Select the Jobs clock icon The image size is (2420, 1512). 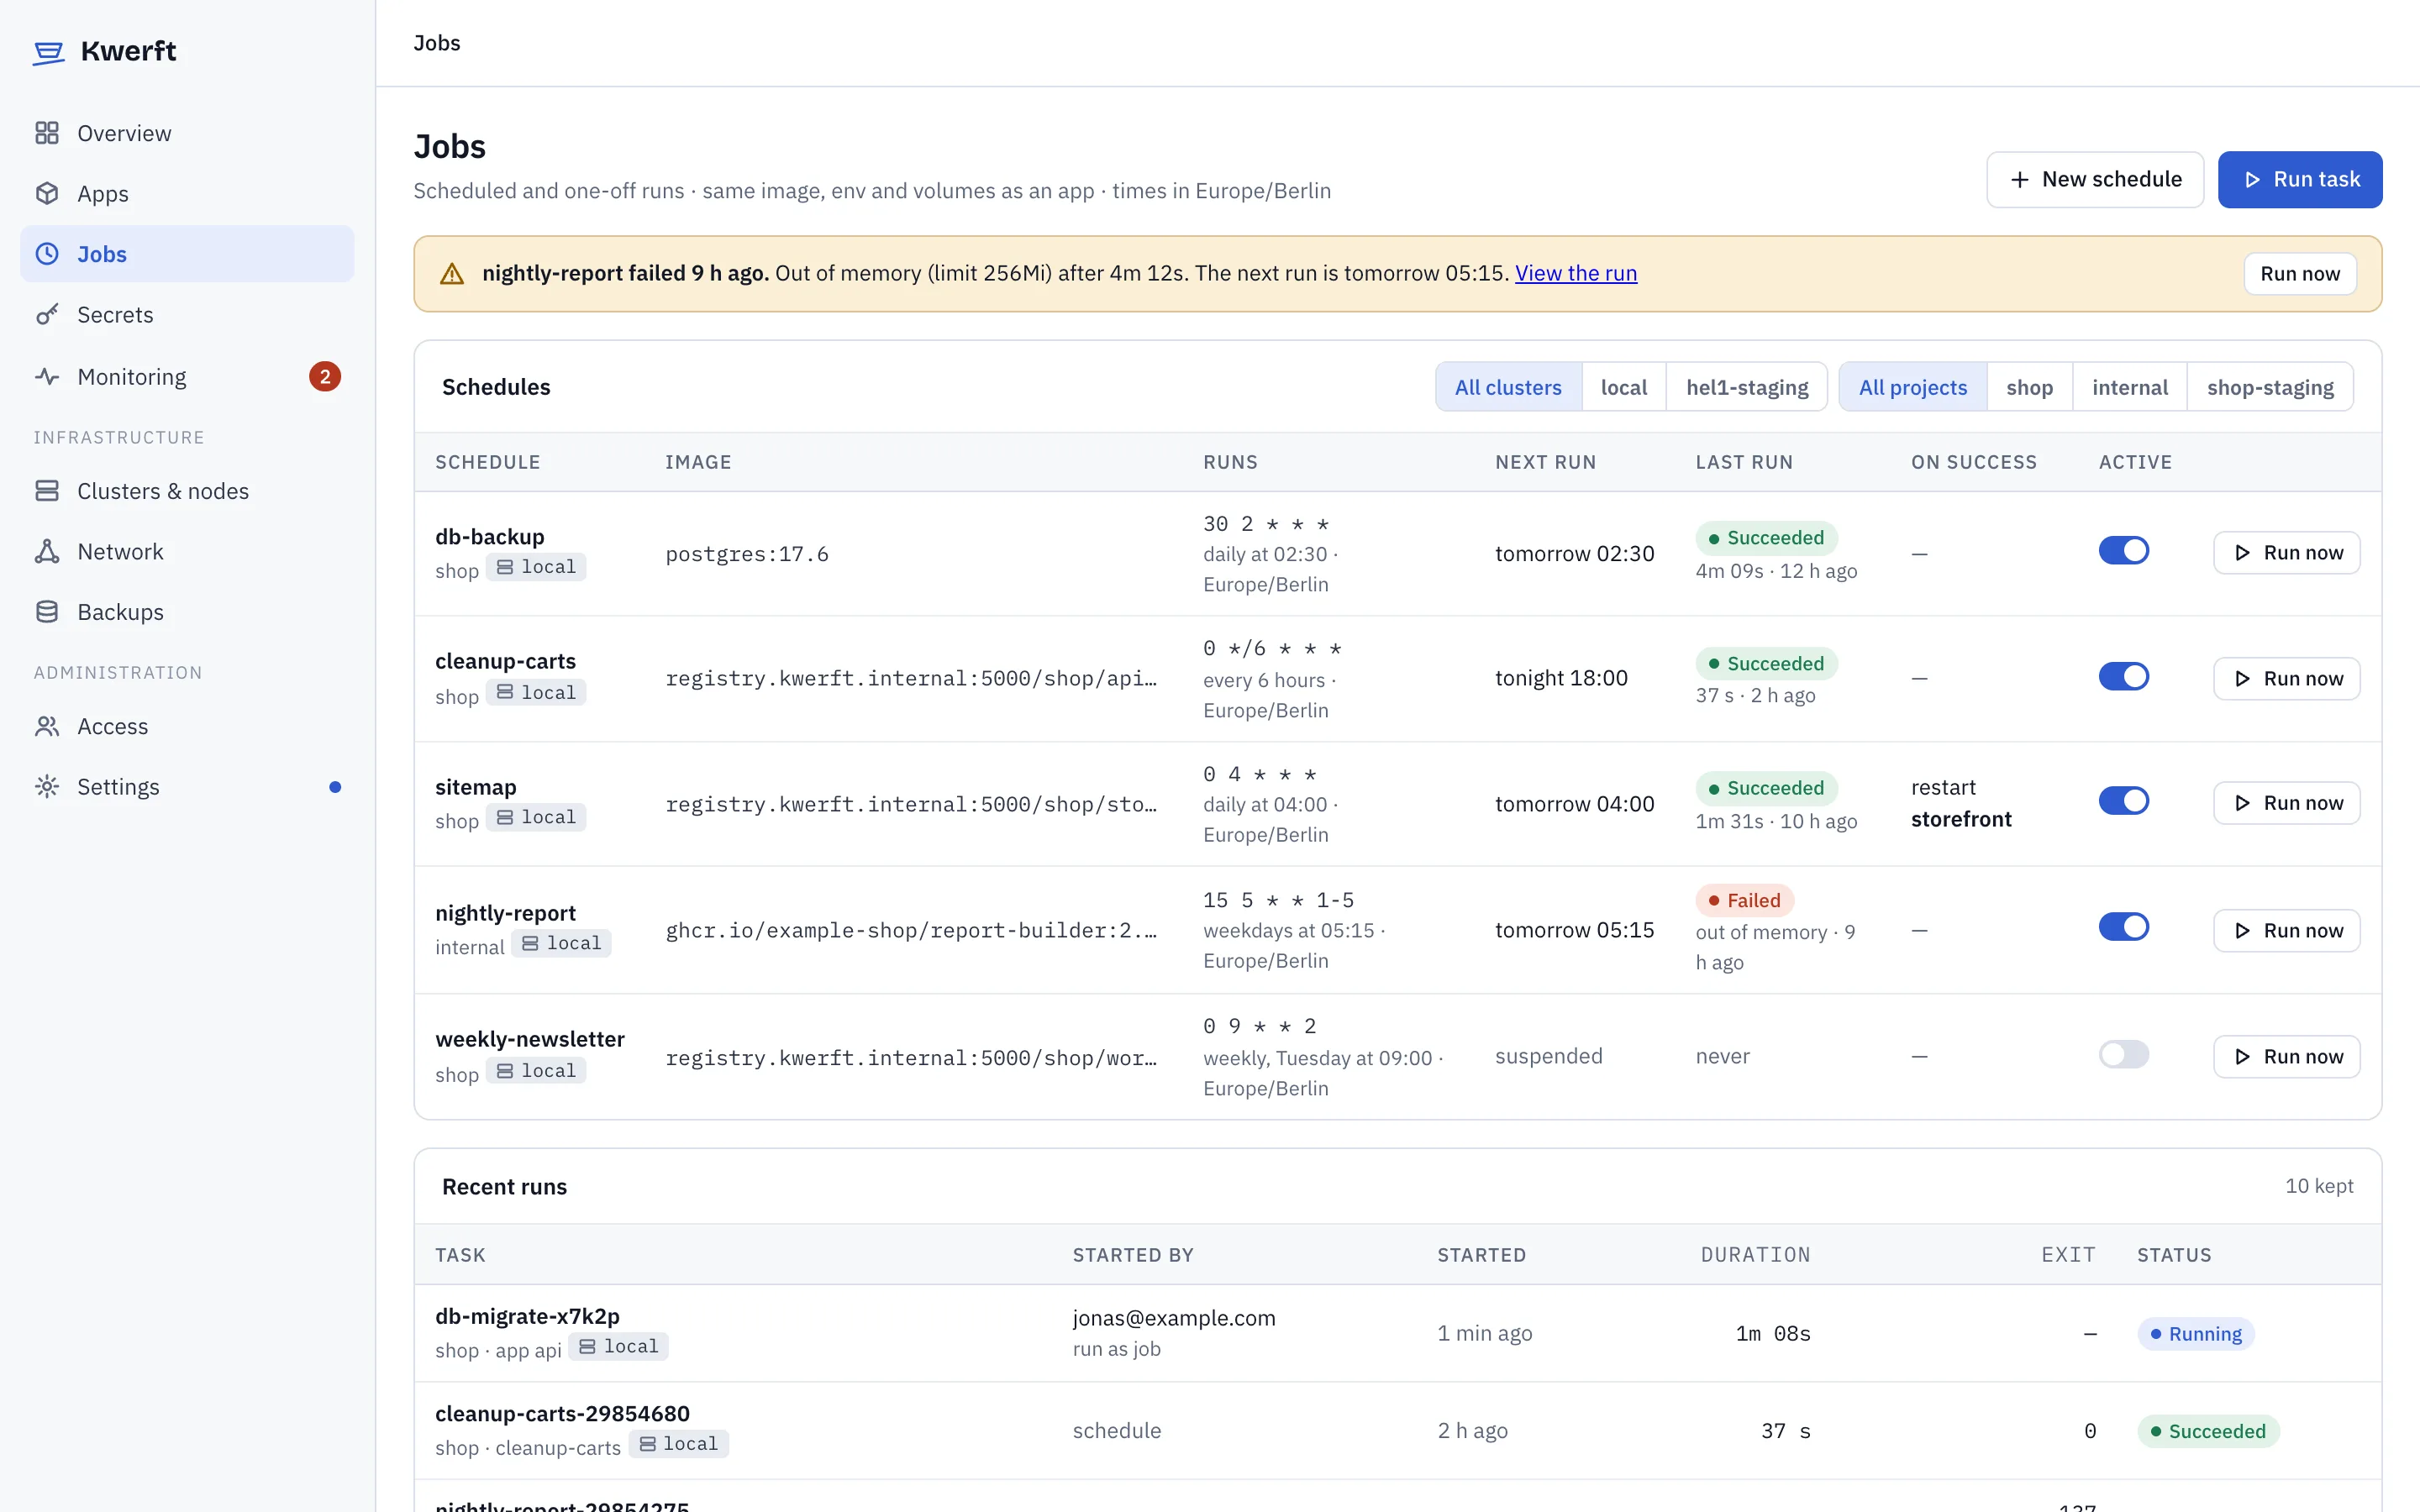point(47,254)
